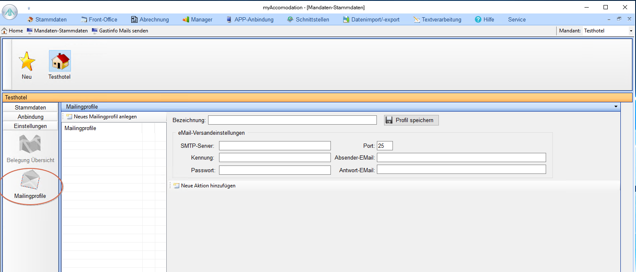Click Profil speichern button
The height and width of the screenshot is (272, 636).
pyautogui.click(x=411, y=120)
